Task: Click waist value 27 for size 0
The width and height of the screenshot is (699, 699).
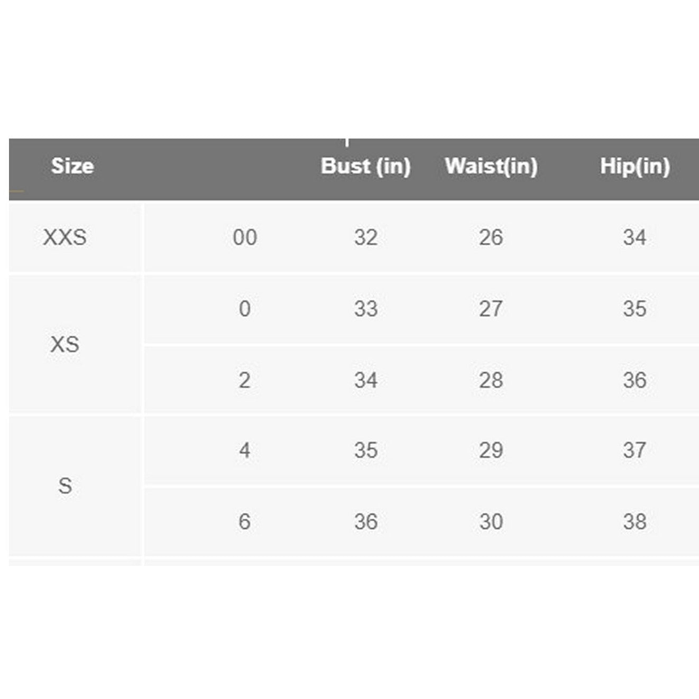Action: [x=491, y=309]
